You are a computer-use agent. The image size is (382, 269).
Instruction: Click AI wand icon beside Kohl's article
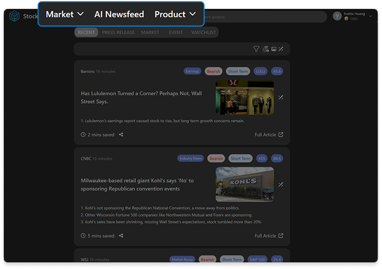tap(281, 184)
